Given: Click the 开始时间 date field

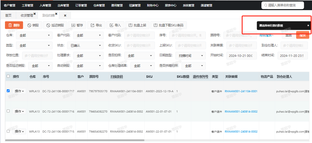Looking at the screenshot, I should tap(242, 56).
